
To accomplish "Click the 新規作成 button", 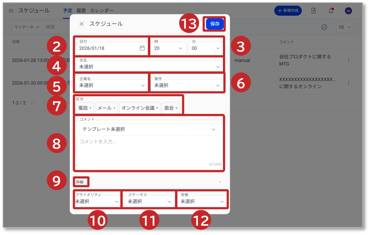I will [288, 11].
